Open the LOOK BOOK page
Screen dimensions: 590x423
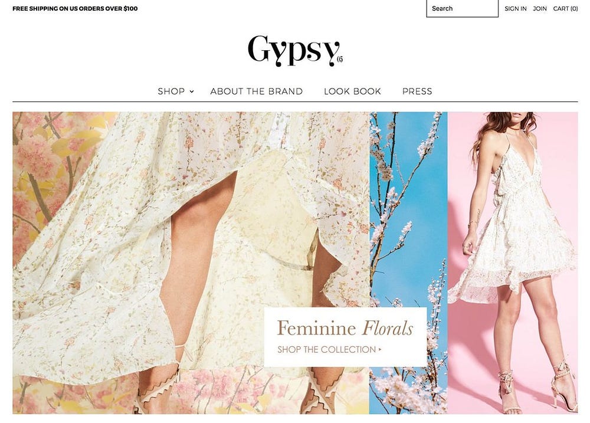(x=353, y=91)
